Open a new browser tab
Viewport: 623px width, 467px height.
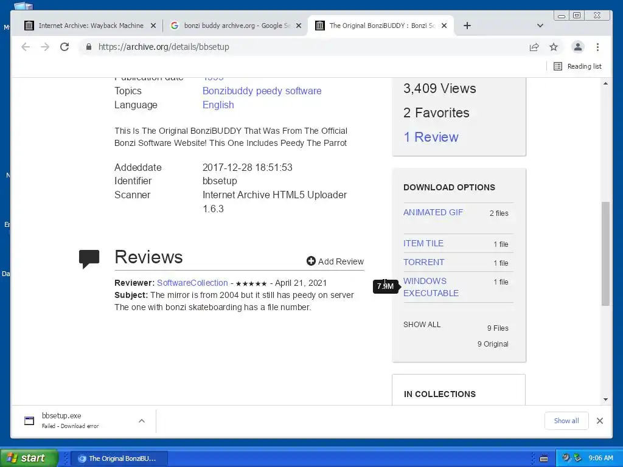(467, 26)
